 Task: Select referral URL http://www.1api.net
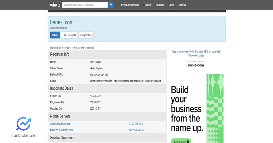[99, 75]
